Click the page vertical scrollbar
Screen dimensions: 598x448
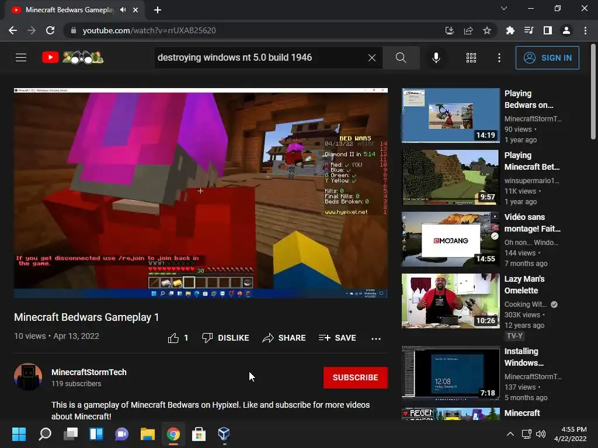tap(593, 92)
